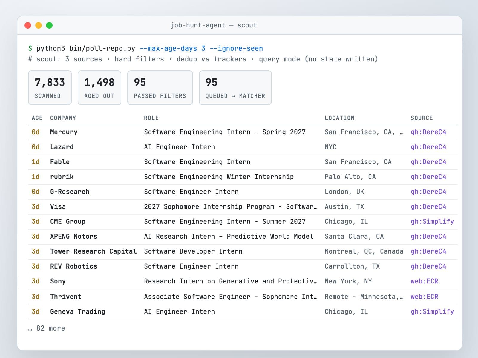478x358 pixels.
Task: Click the 'New York, NY' location
Action: [348, 281]
